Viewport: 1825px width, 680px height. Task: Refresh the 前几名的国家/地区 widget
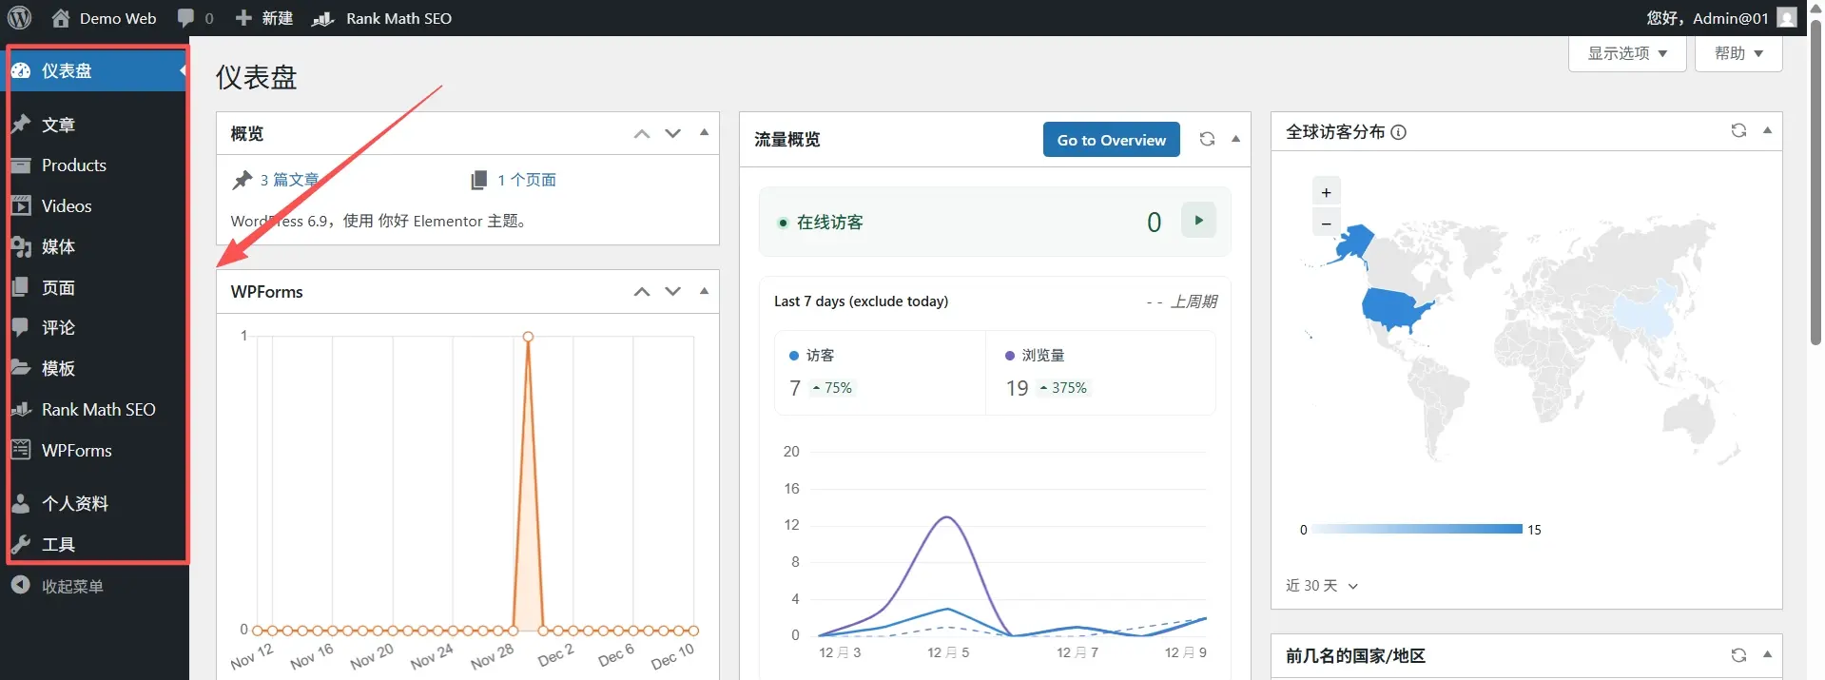tap(1738, 655)
